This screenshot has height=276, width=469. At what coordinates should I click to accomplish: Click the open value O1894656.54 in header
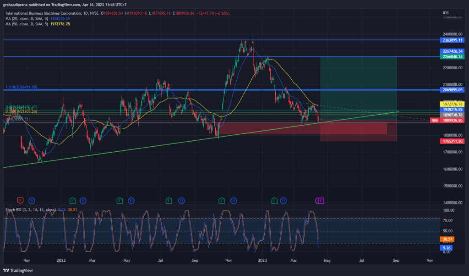click(x=112, y=13)
